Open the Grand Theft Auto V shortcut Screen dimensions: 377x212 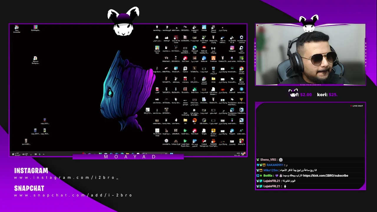point(204,39)
